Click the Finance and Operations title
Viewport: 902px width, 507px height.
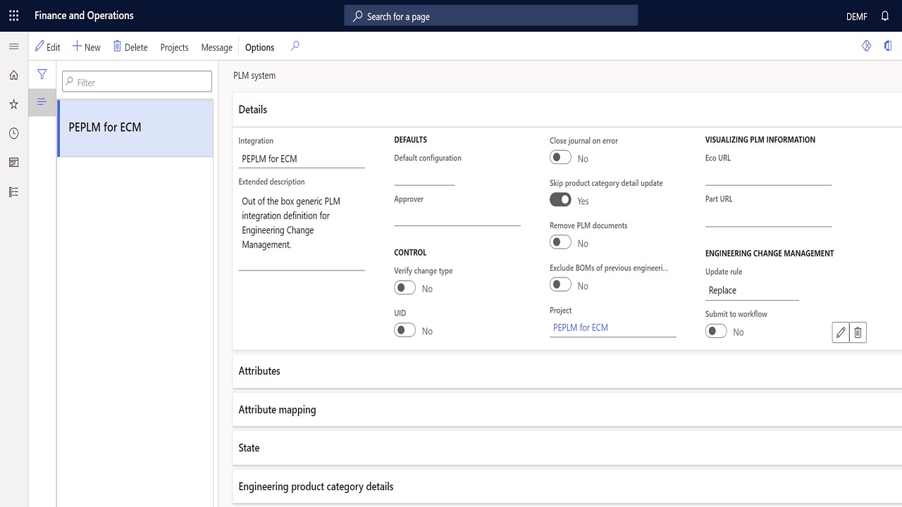coord(84,15)
